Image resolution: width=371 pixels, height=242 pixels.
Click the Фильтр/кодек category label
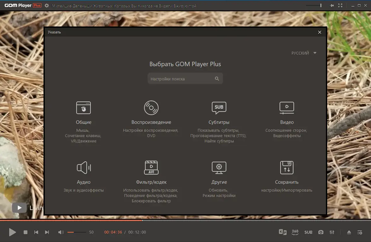click(x=151, y=182)
